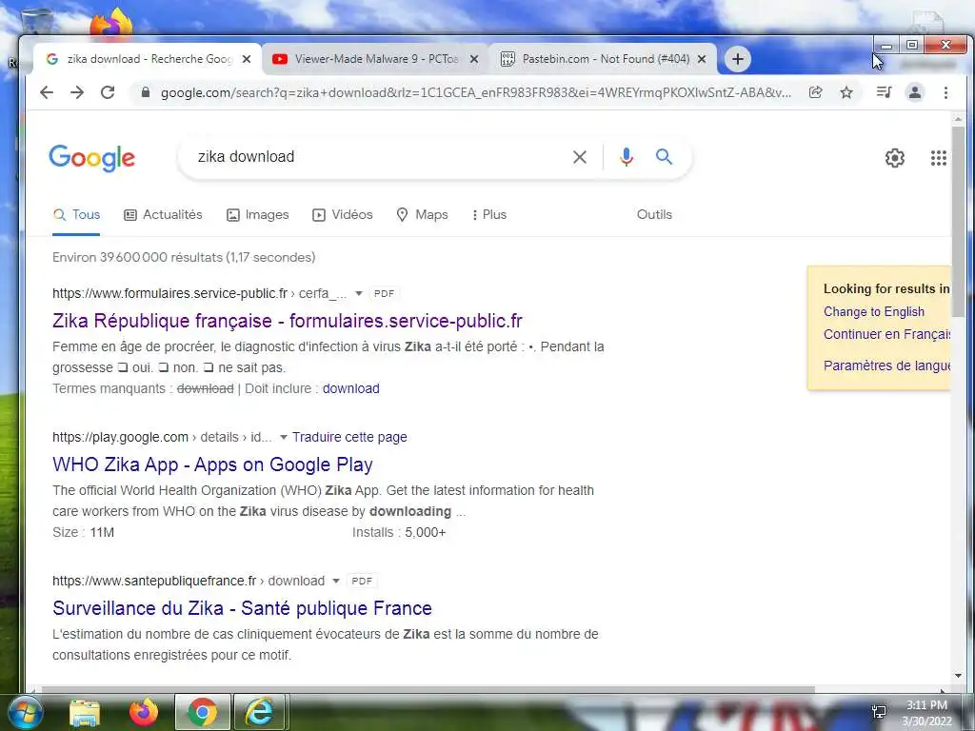Launch Internet Explorer from taskbar
This screenshot has height=731, width=975.
coord(259,712)
